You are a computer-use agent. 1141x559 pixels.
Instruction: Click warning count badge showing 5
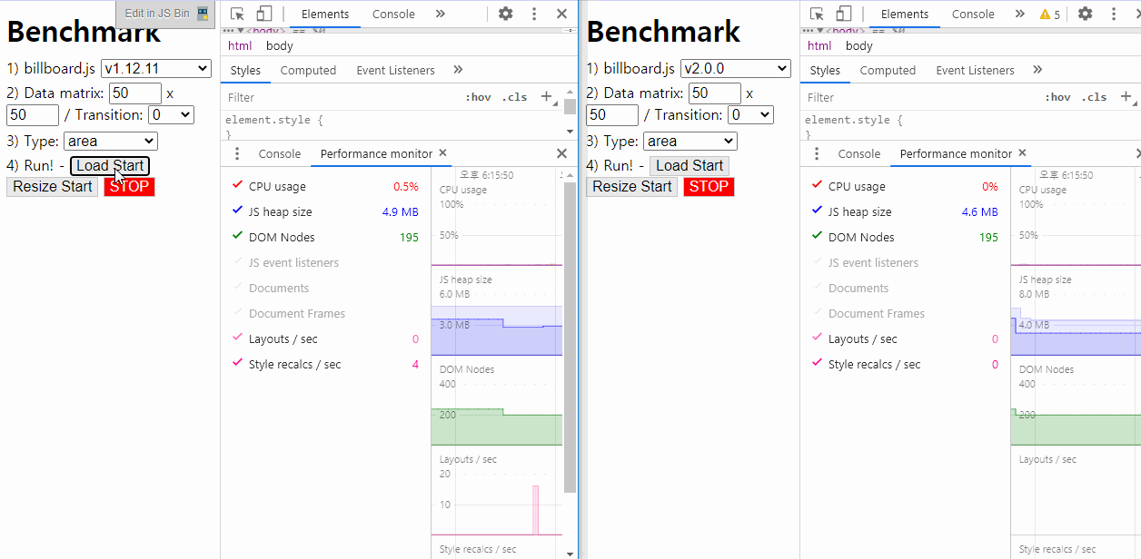point(1050,14)
